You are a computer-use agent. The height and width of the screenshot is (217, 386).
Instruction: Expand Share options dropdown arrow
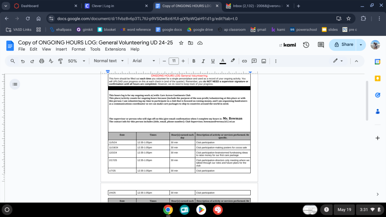[361, 45]
